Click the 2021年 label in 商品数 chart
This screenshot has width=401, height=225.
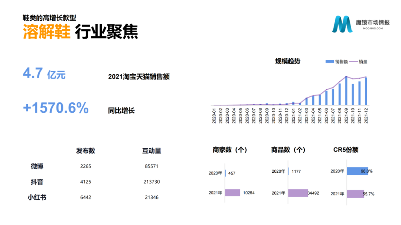278,193
